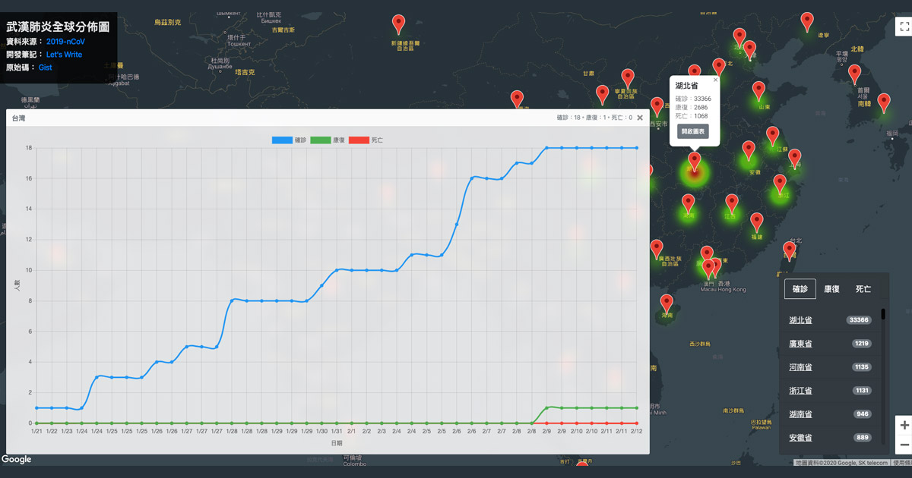
Task: Select the 確診 tab
Action: coord(800,289)
